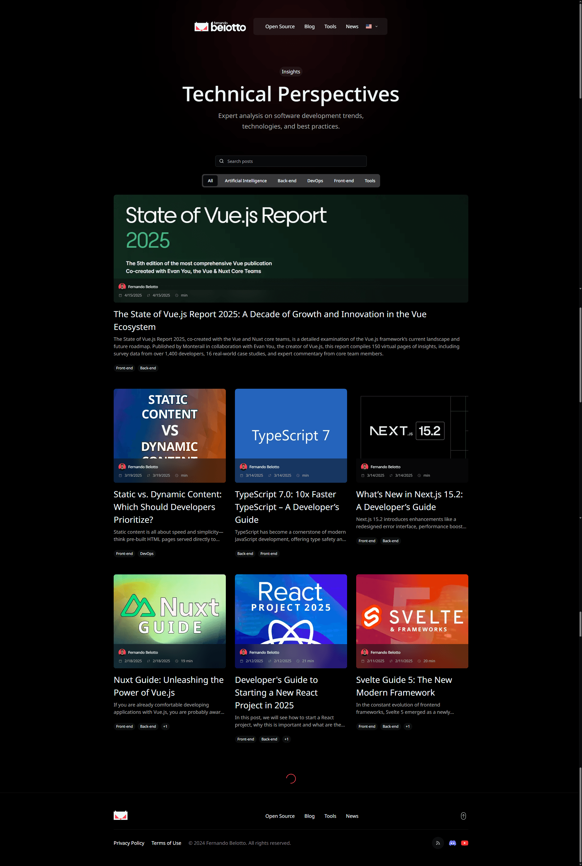Open the React Project 2025 thumbnail
Image resolution: width=582 pixels, height=866 pixels.
point(291,621)
